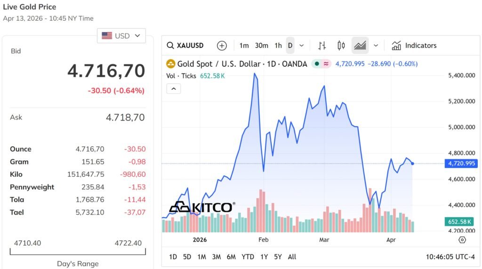Screen dimensions: 482x269
Task: Open chart settings hexagon icon
Action: pos(462,240)
